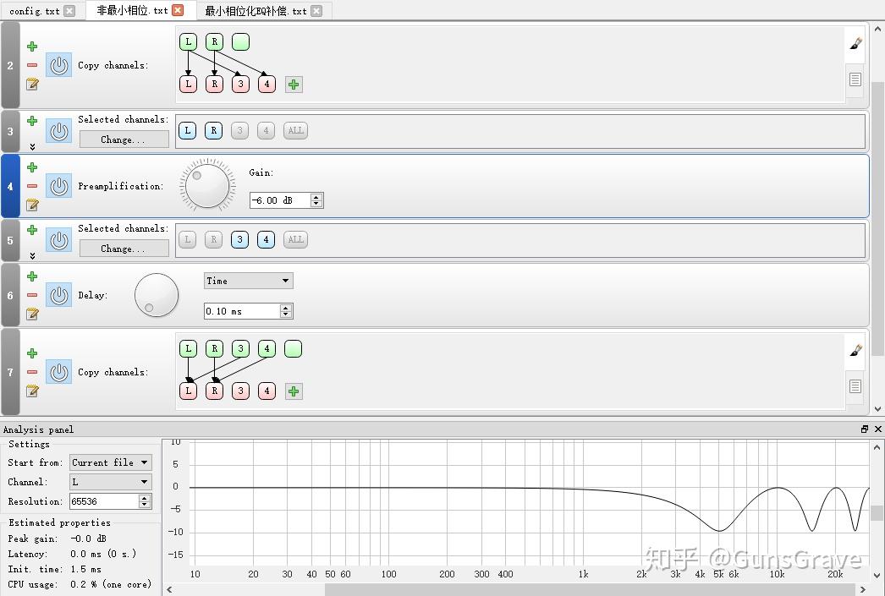Viewport: 885px width, 596px height.
Task: Toggle power for row 3 Selected channels
Action: pos(58,131)
